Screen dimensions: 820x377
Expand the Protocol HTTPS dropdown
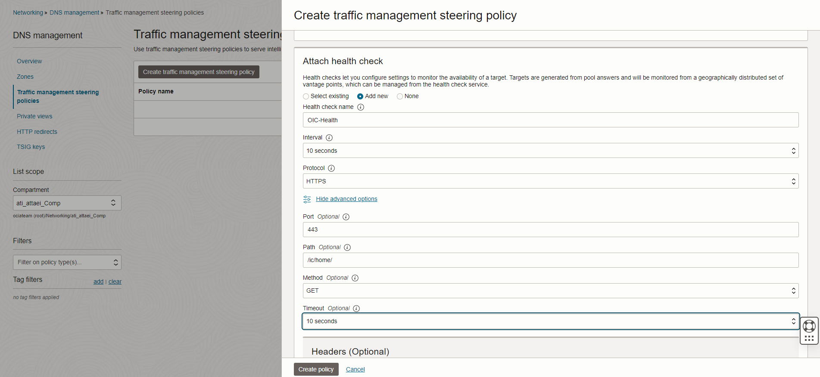550,181
